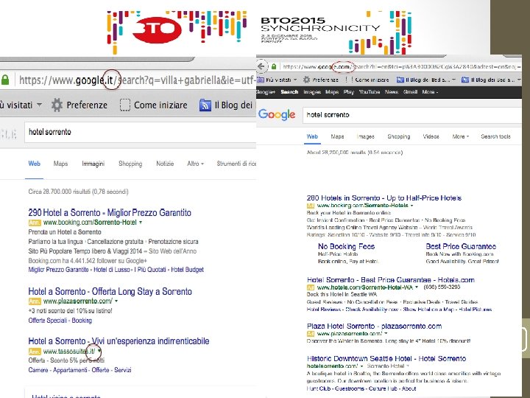Click 'About 28,200,000 results' count text

click(x=355, y=153)
